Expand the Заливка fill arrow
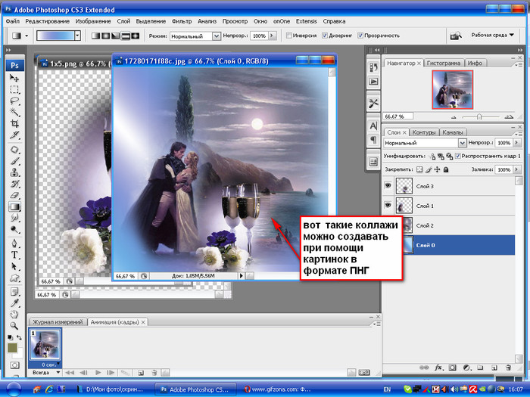 pyautogui.click(x=516, y=169)
